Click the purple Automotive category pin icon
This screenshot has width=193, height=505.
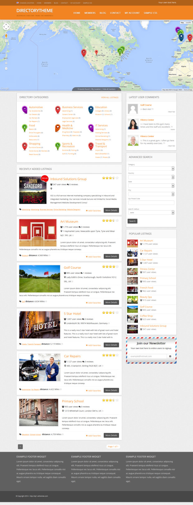click(x=25, y=109)
